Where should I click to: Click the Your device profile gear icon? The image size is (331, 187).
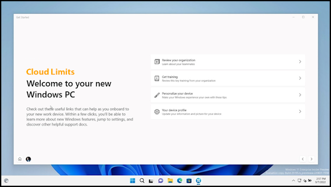click(157, 112)
